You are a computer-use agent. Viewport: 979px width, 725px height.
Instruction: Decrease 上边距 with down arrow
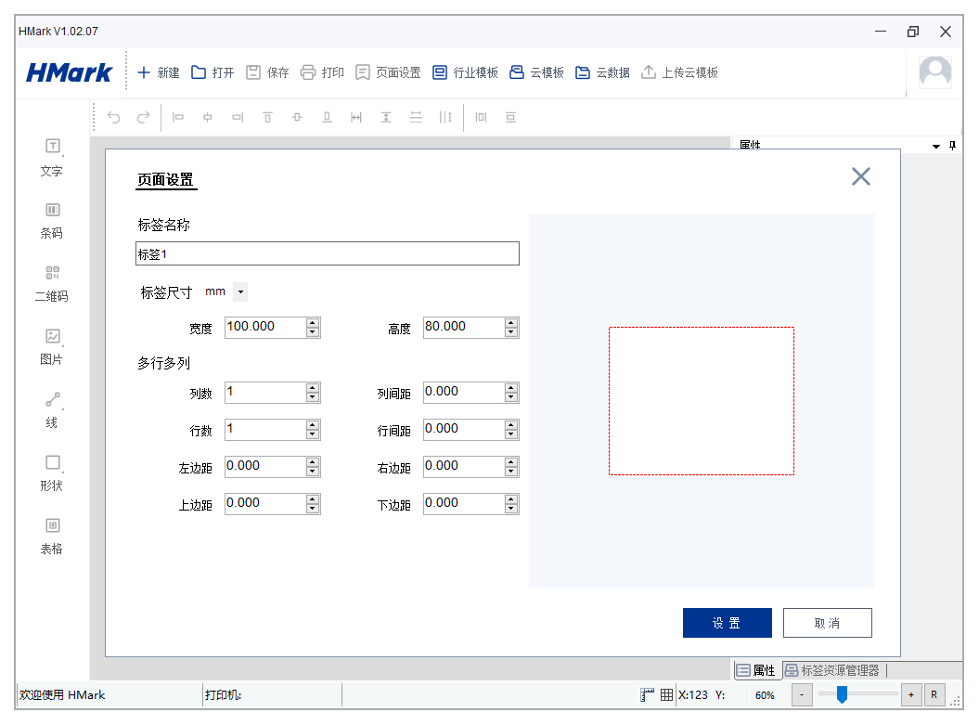tap(313, 509)
